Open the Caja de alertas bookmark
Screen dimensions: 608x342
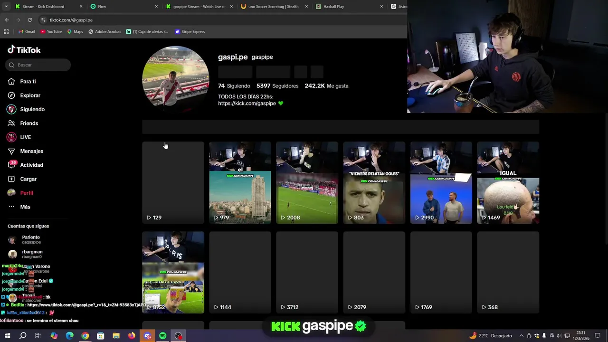pos(147,32)
